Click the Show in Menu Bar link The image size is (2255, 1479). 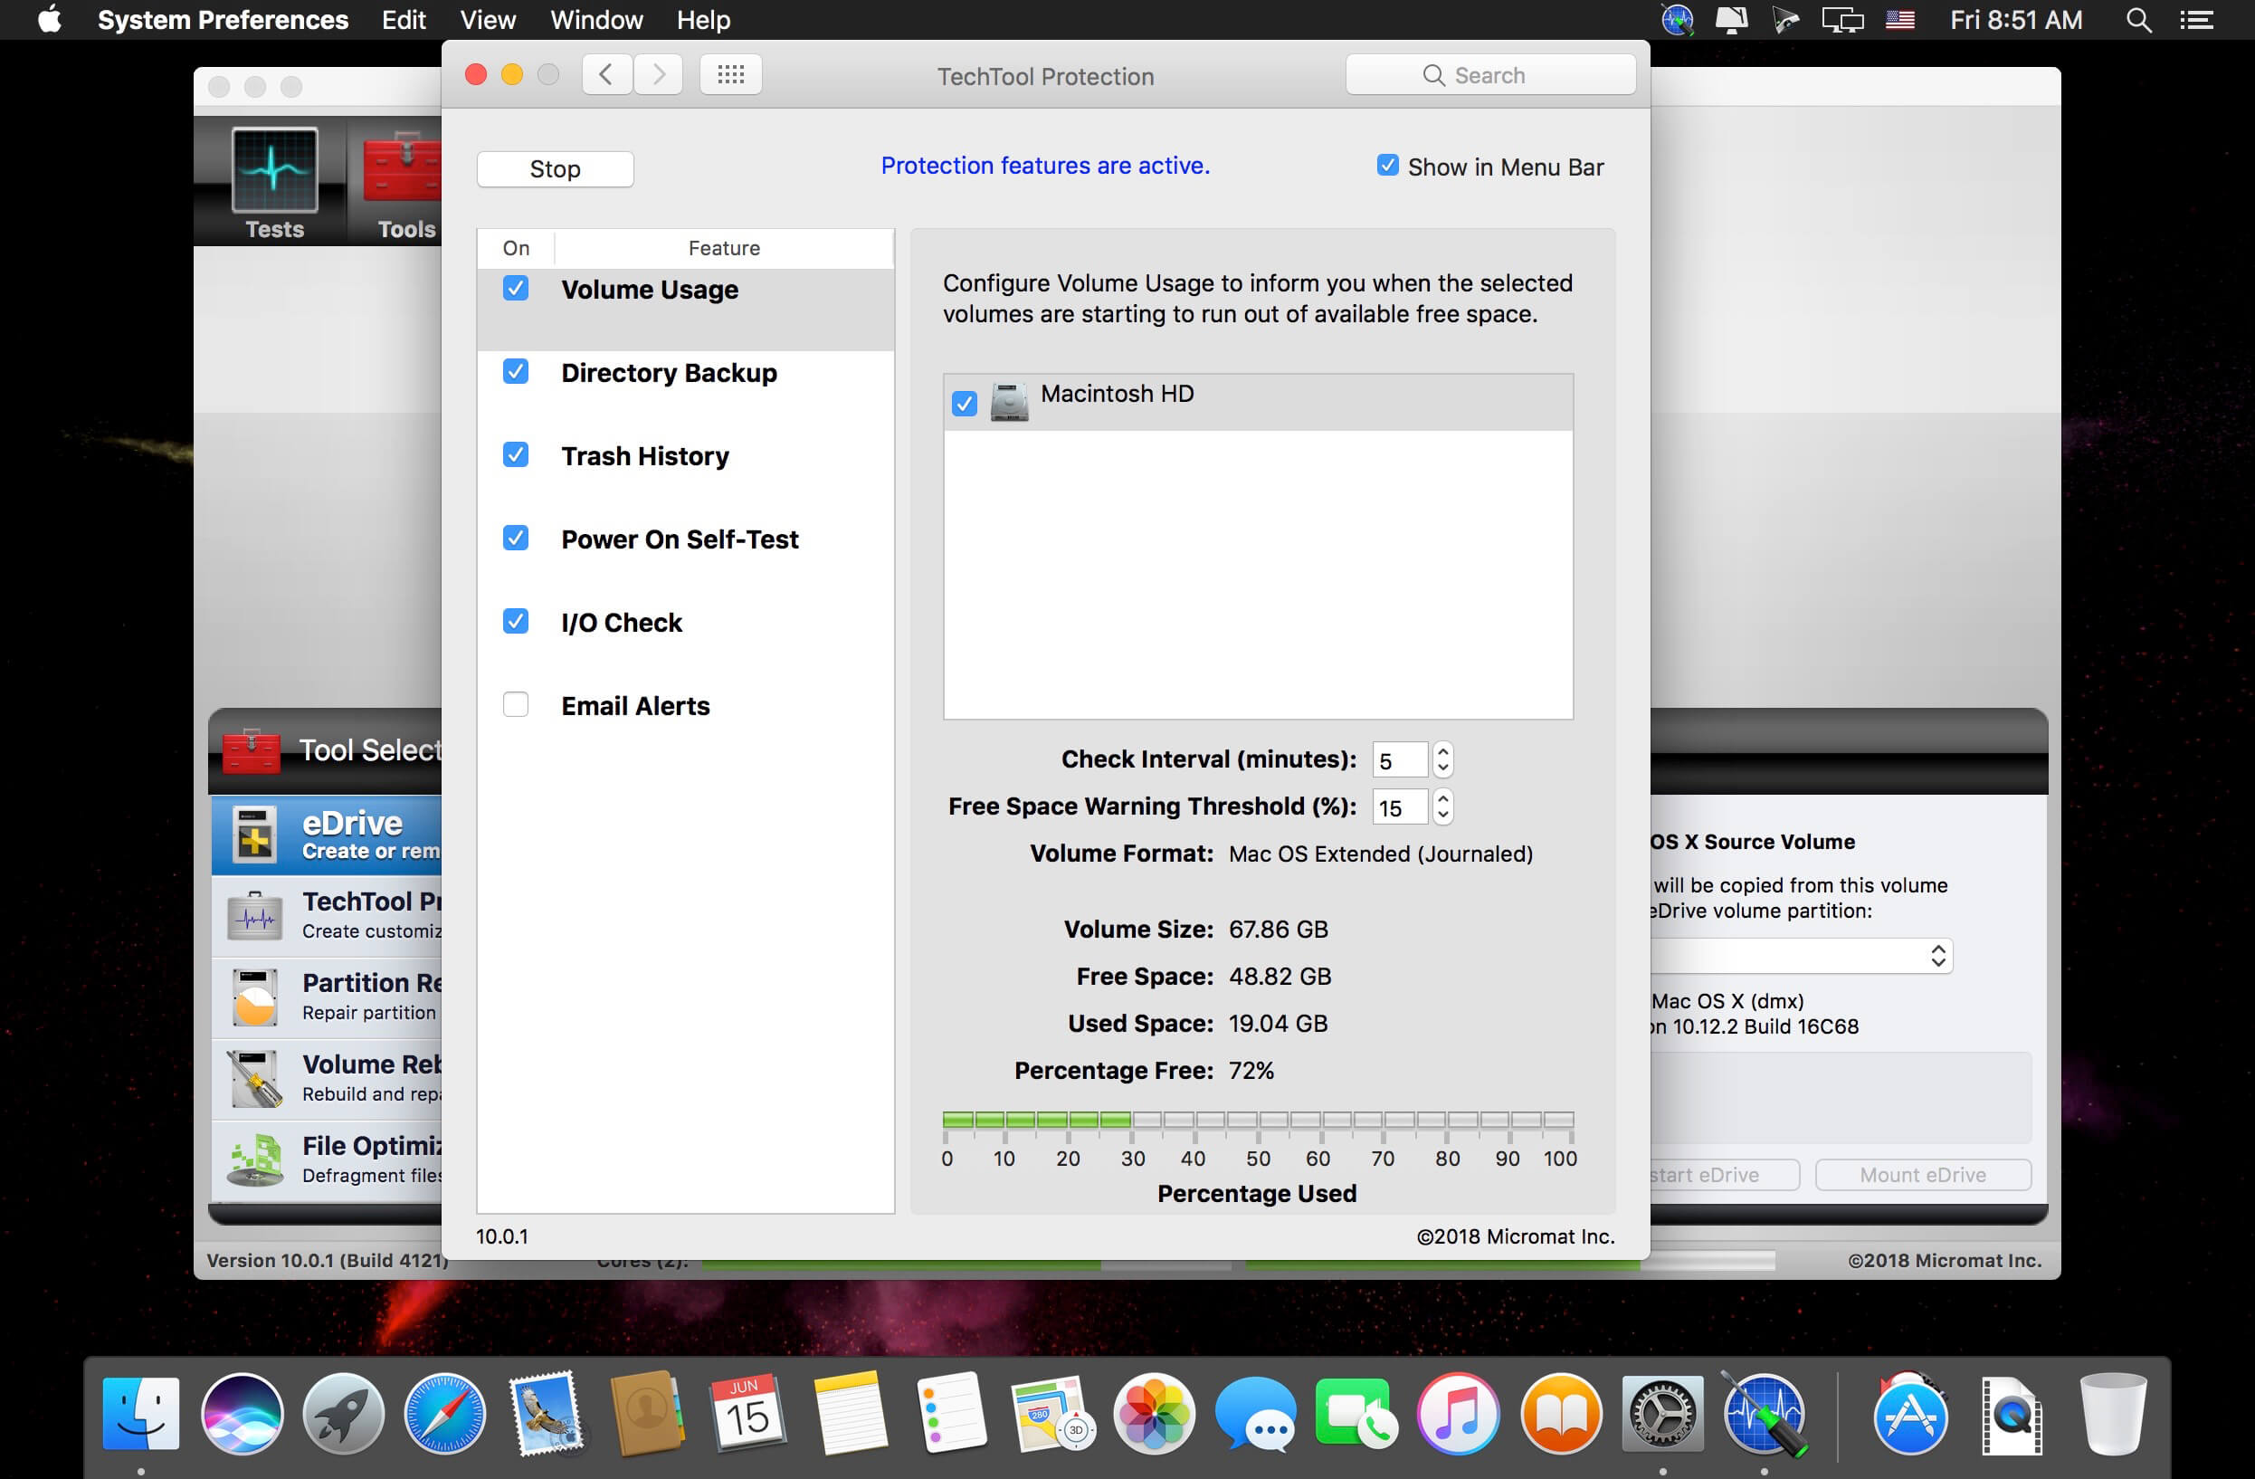pos(1486,165)
